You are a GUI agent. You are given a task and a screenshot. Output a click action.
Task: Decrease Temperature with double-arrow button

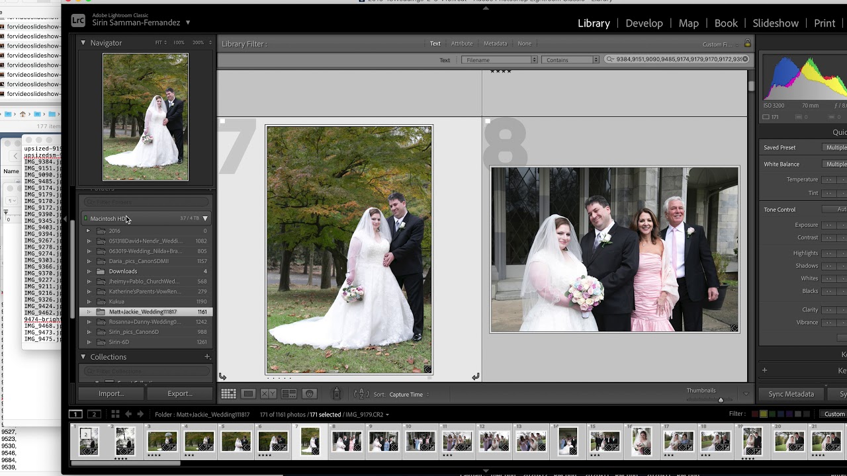828,179
